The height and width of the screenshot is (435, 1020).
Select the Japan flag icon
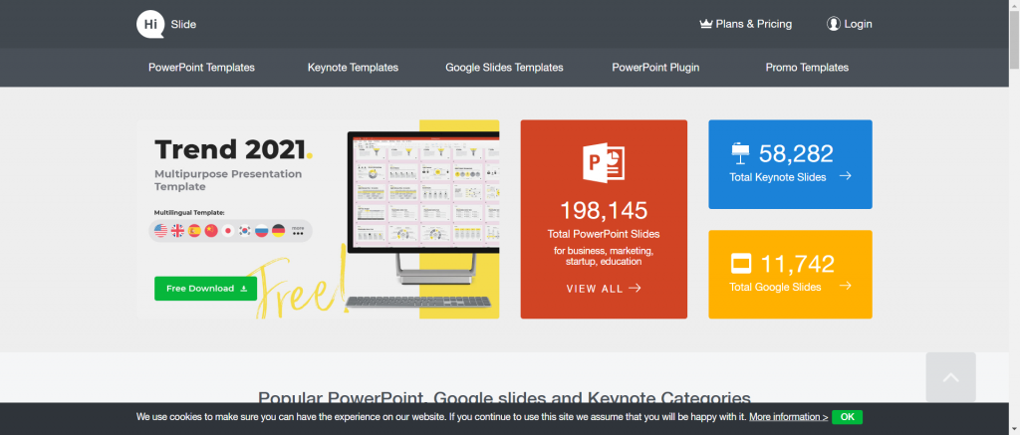pyautogui.click(x=228, y=230)
